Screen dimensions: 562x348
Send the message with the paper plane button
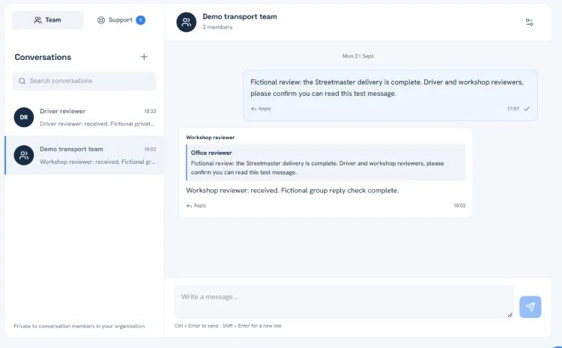pyautogui.click(x=530, y=307)
